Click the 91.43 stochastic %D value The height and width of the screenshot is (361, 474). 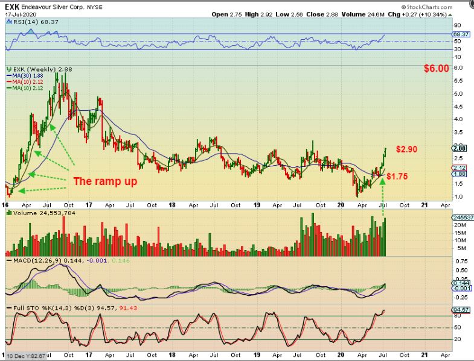coord(128,308)
